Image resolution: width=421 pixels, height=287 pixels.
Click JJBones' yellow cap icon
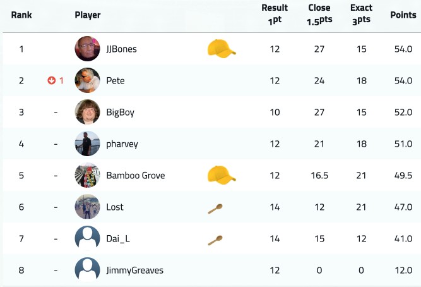222,49
